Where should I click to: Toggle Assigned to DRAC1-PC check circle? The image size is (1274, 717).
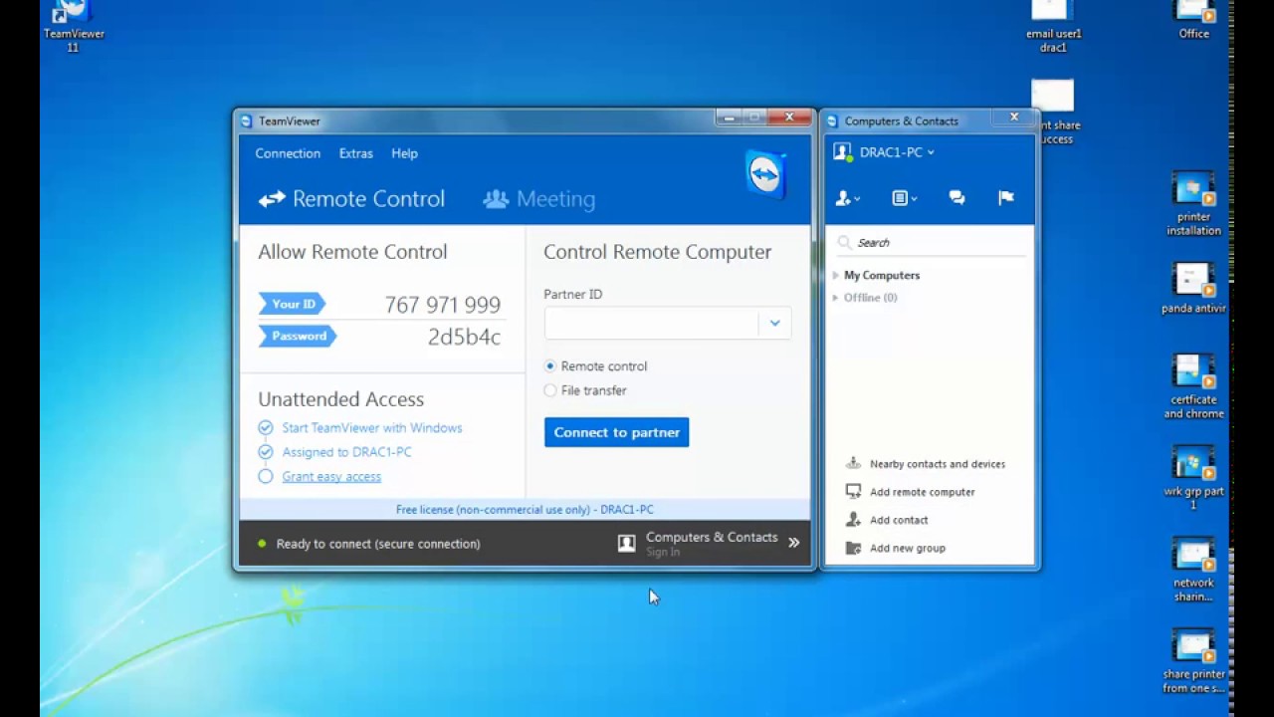[x=266, y=452]
